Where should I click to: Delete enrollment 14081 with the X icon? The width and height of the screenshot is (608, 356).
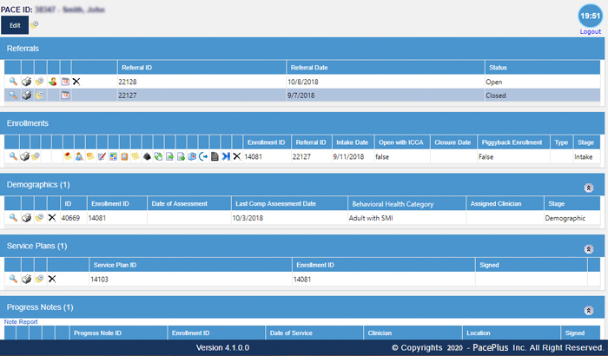tap(236, 156)
